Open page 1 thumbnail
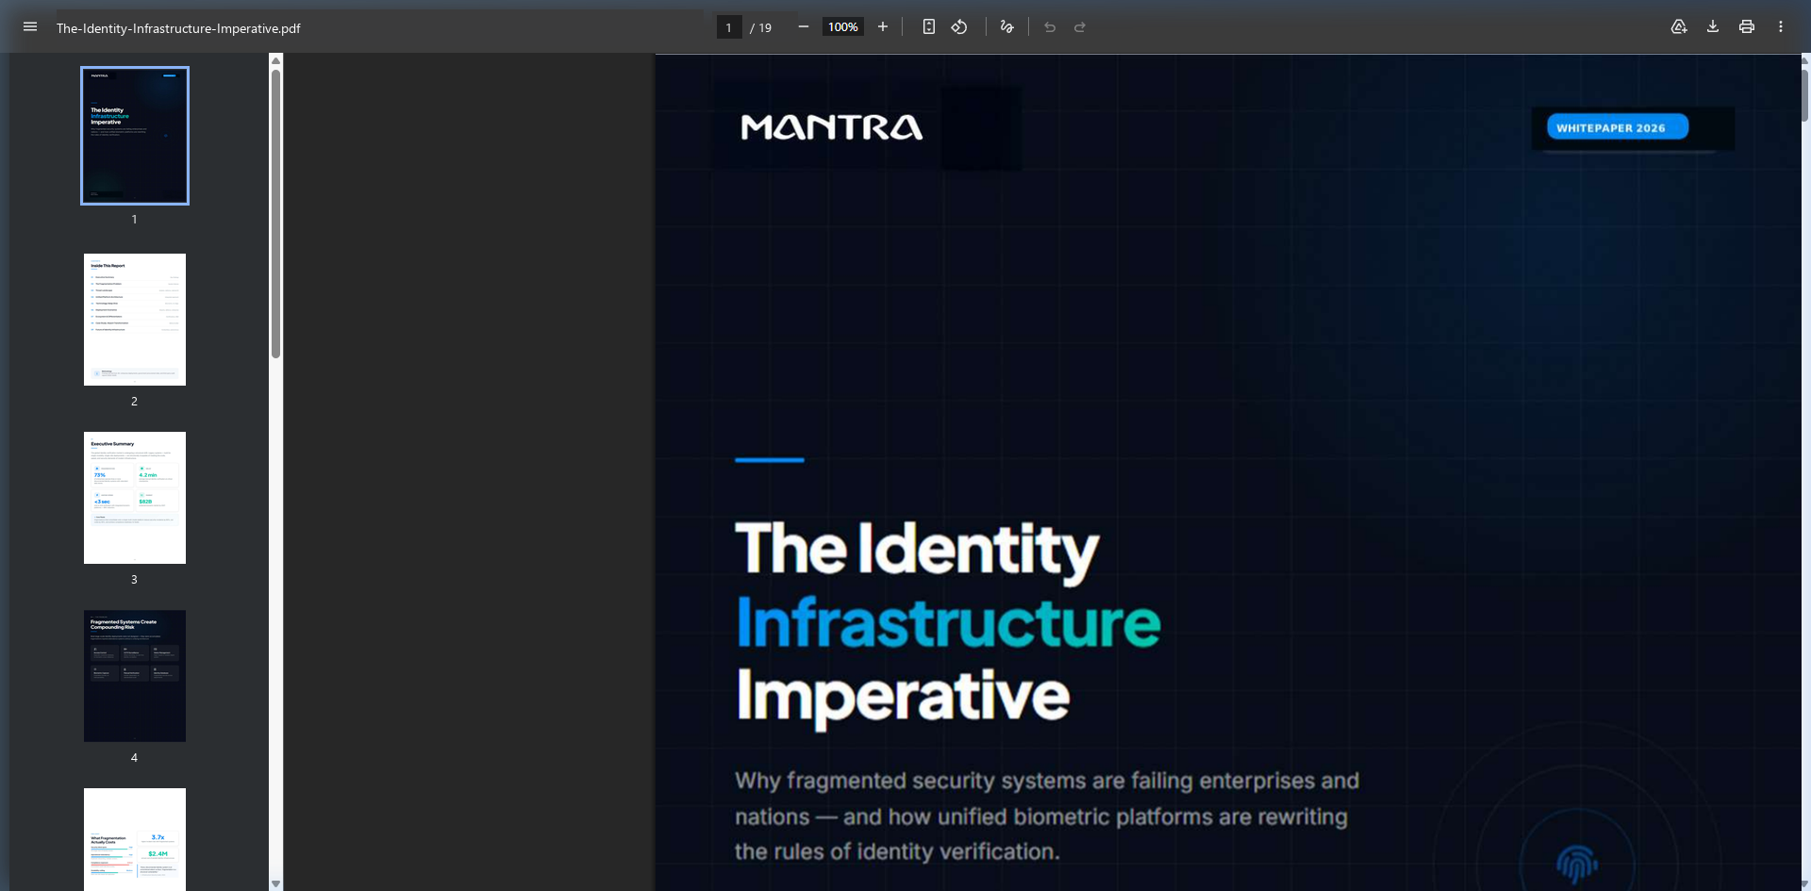The image size is (1811, 891). tap(135, 135)
